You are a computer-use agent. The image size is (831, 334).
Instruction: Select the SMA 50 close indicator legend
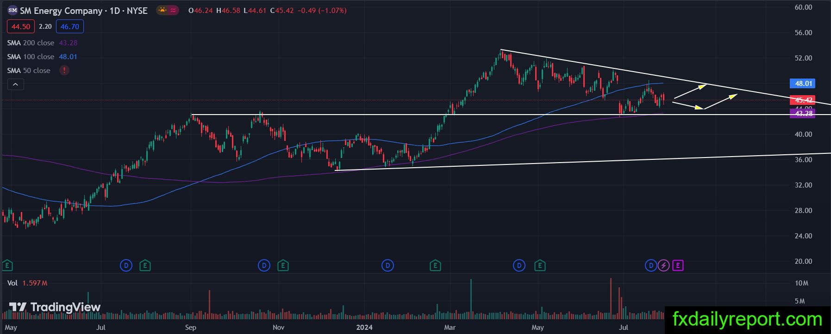(29, 70)
